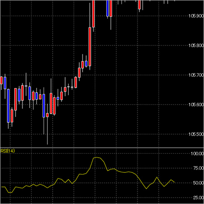Click the 50.00 RSI axis label

(x=198, y=183)
